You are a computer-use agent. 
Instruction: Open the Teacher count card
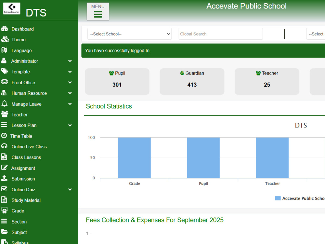point(267,82)
